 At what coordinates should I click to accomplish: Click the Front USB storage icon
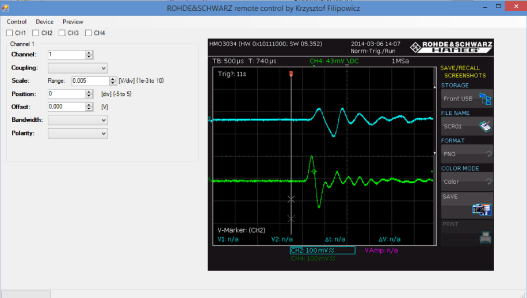pyautogui.click(x=485, y=99)
